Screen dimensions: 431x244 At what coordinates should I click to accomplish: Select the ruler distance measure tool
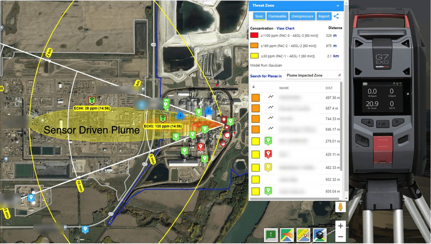(303, 235)
